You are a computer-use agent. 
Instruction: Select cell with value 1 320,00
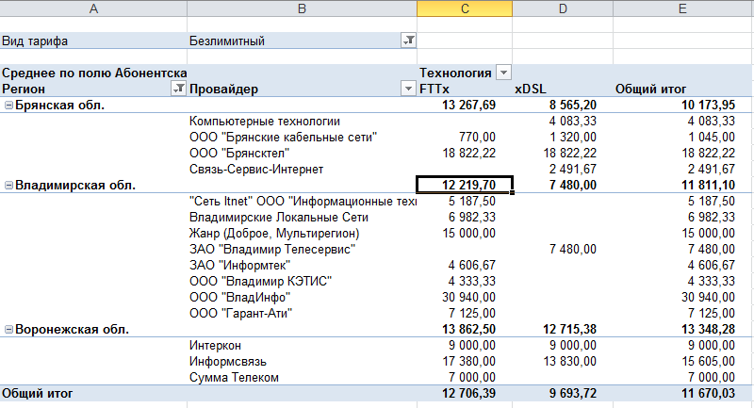pyautogui.click(x=563, y=137)
